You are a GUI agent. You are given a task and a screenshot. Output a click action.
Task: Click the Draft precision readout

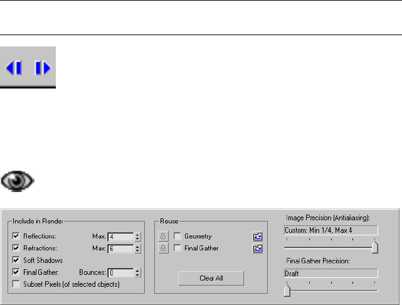[x=331, y=274]
